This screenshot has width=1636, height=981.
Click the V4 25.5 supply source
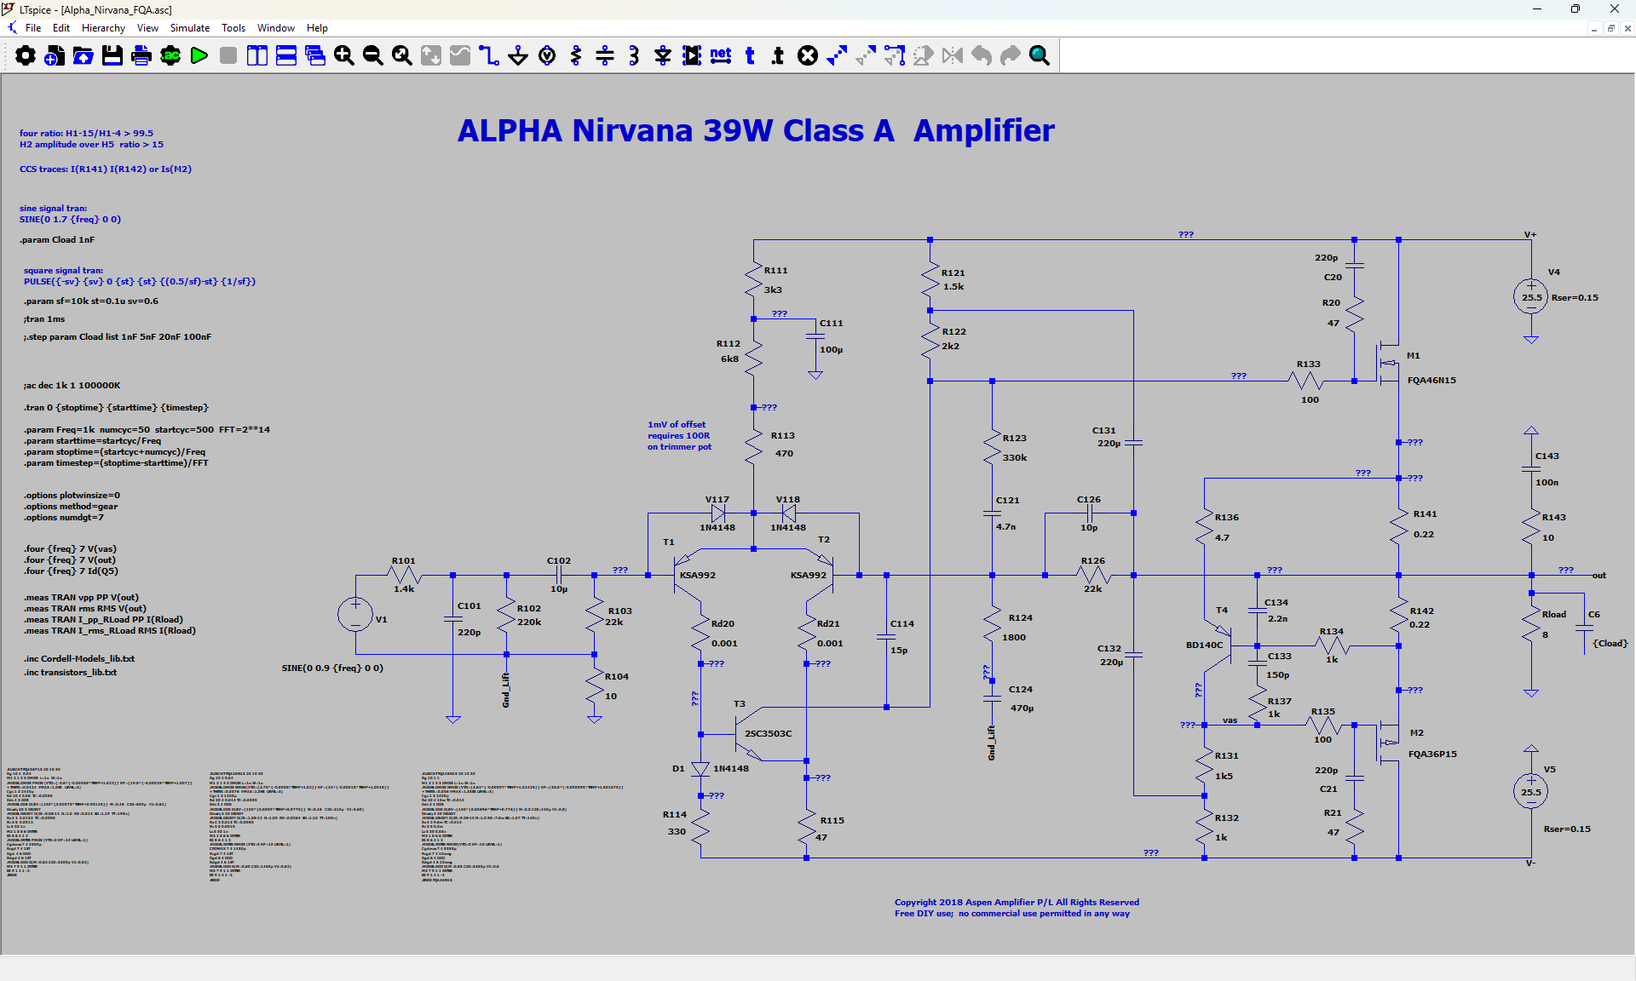pyautogui.click(x=1531, y=297)
